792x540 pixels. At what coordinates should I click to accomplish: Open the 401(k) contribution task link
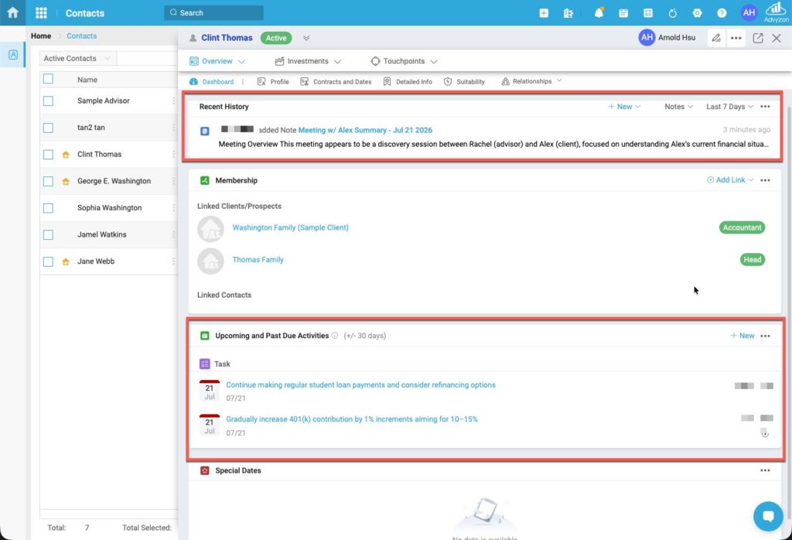[352, 419]
